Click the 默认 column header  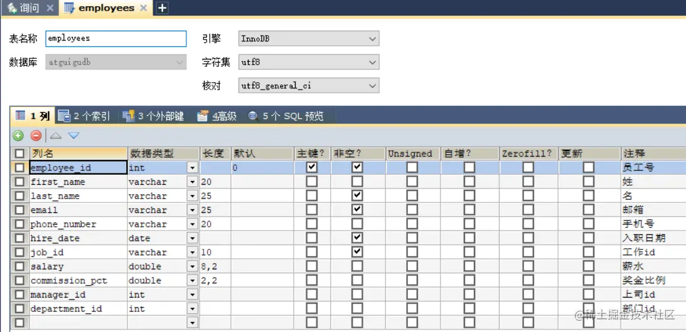[x=262, y=153]
